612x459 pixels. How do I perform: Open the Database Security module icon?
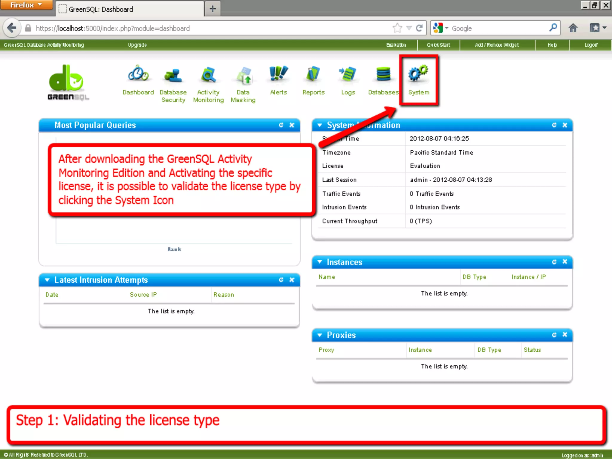[x=173, y=75]
